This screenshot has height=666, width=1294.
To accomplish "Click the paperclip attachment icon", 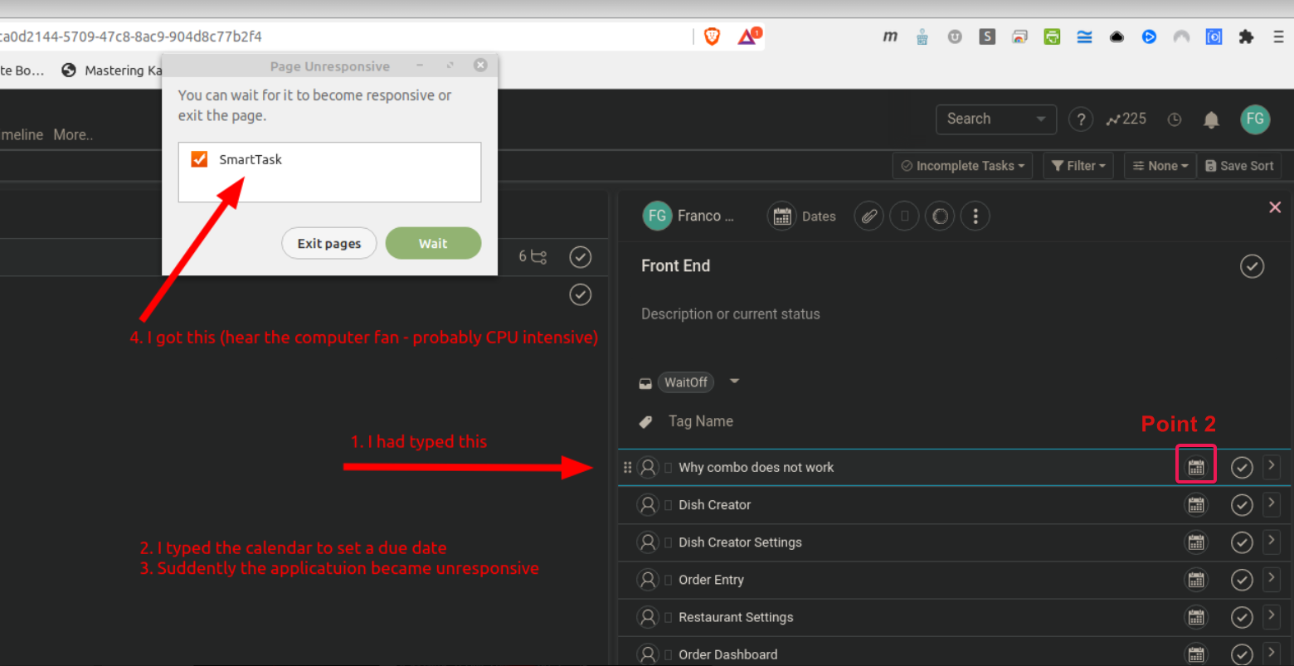I will coord(868,216).
